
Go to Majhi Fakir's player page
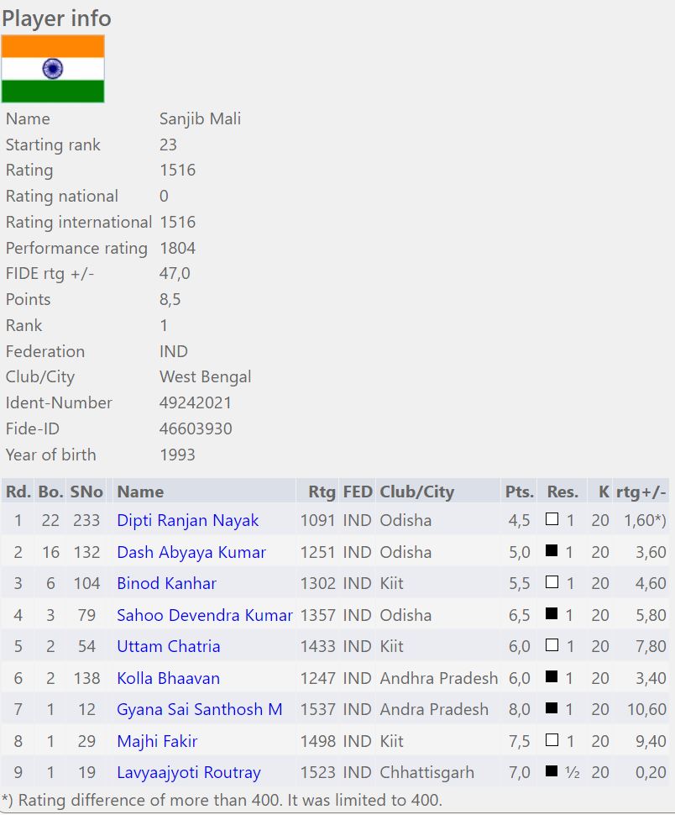pos(157,741)
